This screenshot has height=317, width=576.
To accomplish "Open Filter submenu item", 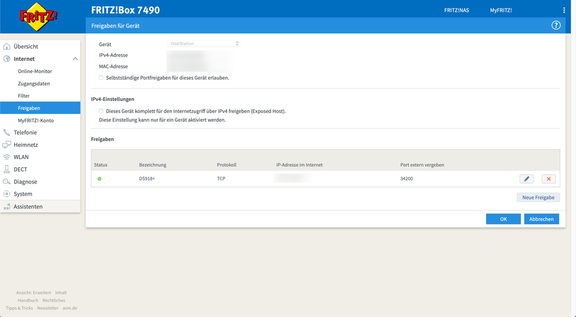I will [24, 96].
